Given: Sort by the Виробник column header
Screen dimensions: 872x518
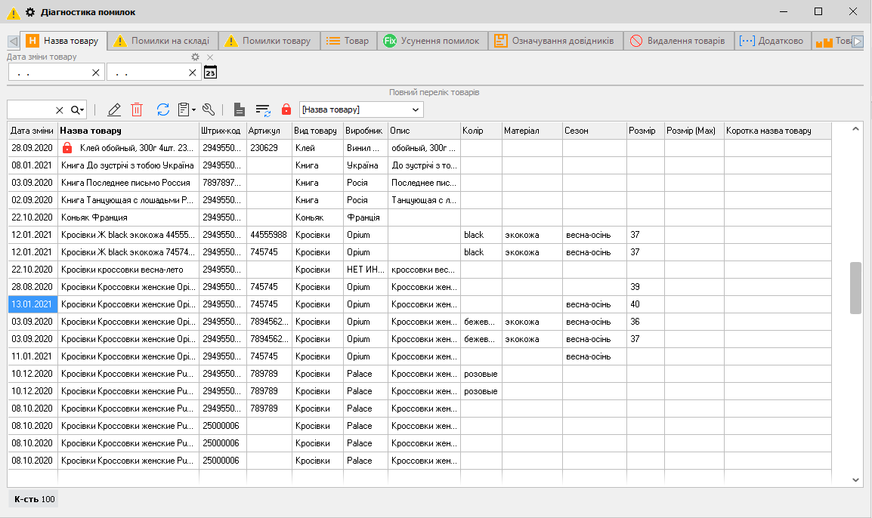Looking at the screenshot, I should coord(363,131).
